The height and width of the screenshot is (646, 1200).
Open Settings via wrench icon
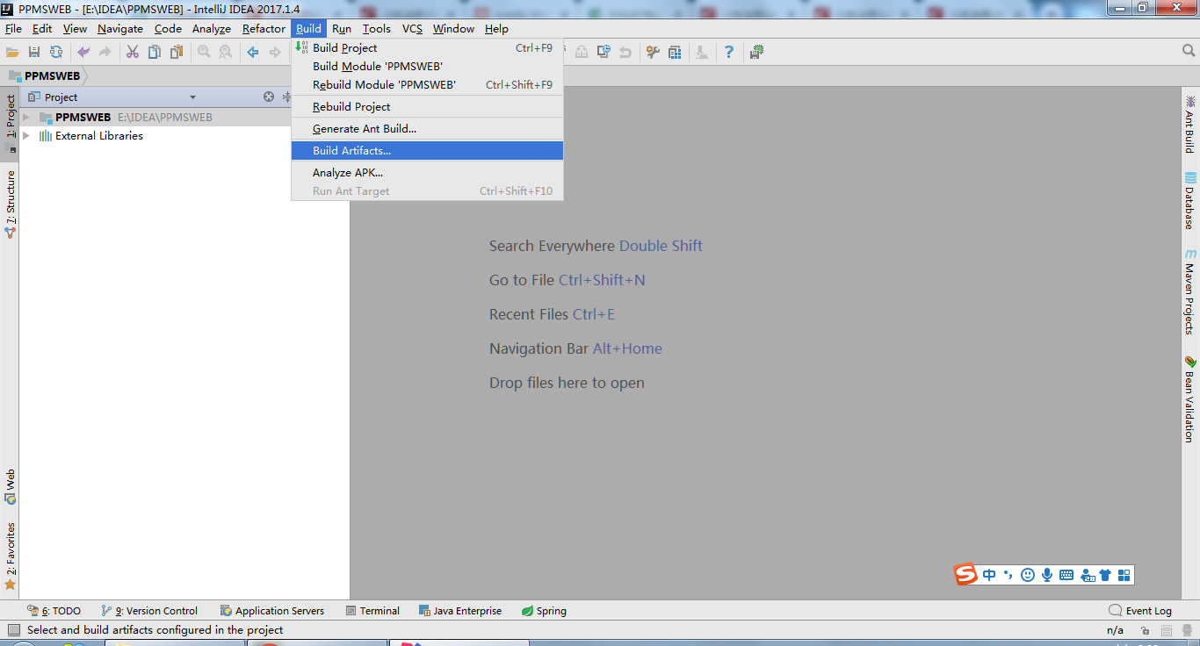click(x=653, y=53)
